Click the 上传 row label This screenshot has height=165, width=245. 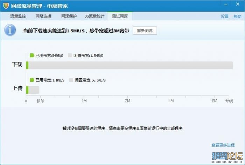[17, 88]
